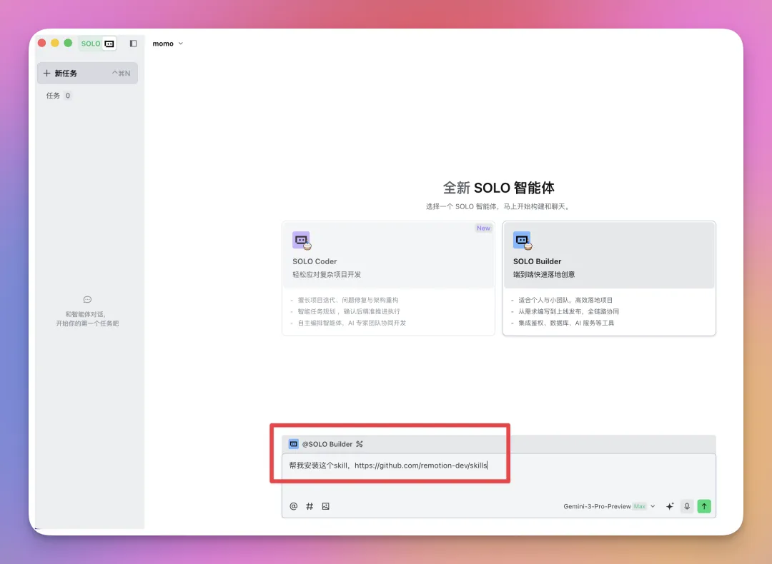Open the Gemini-3-Pro-Preview model dropdown
This screenshot has width=772, height=564.
click(x=609, y=506)
